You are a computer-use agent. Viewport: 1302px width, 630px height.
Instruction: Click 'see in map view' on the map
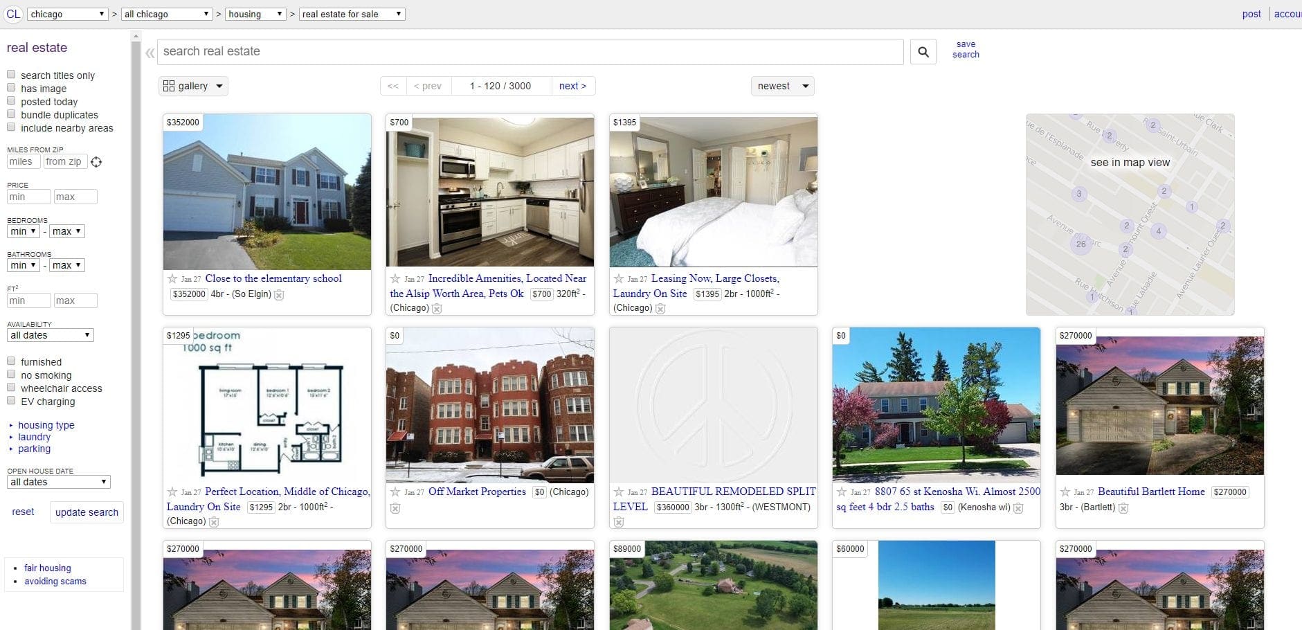pyautogui.click(x=1130, y=163)
